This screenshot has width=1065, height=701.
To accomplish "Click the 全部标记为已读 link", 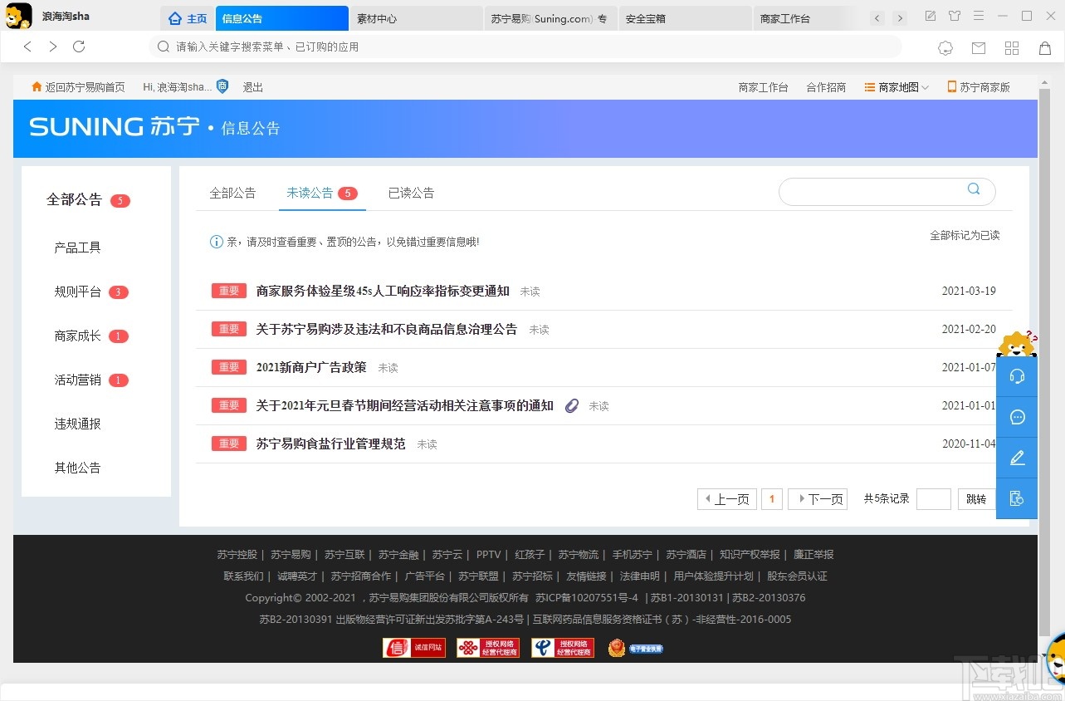I will point(965,235).
